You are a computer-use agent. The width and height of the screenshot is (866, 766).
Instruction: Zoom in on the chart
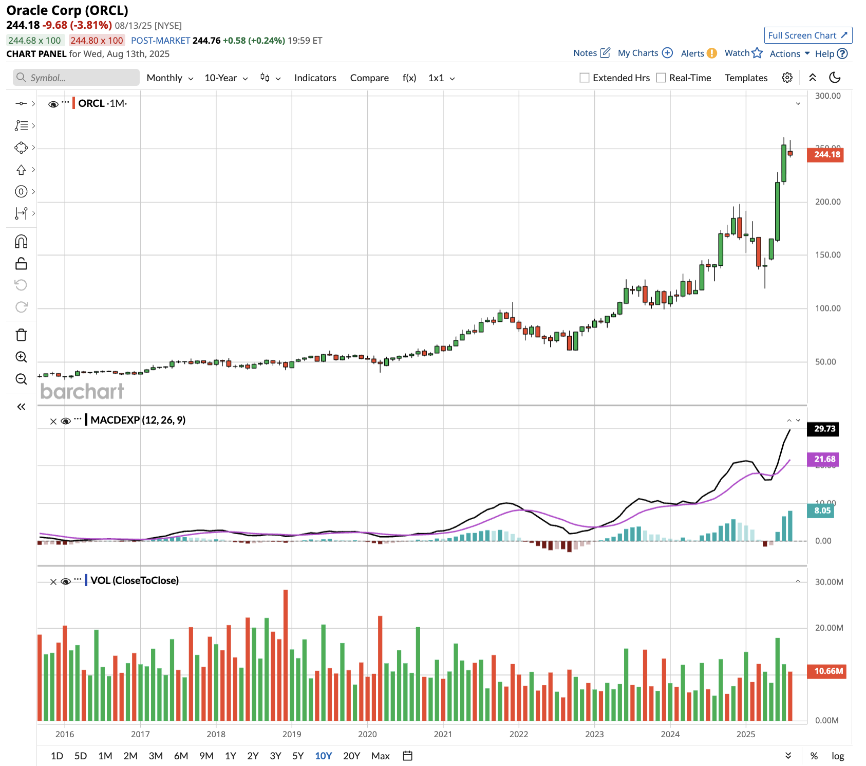pyautogui.click(x=21, y=357)
